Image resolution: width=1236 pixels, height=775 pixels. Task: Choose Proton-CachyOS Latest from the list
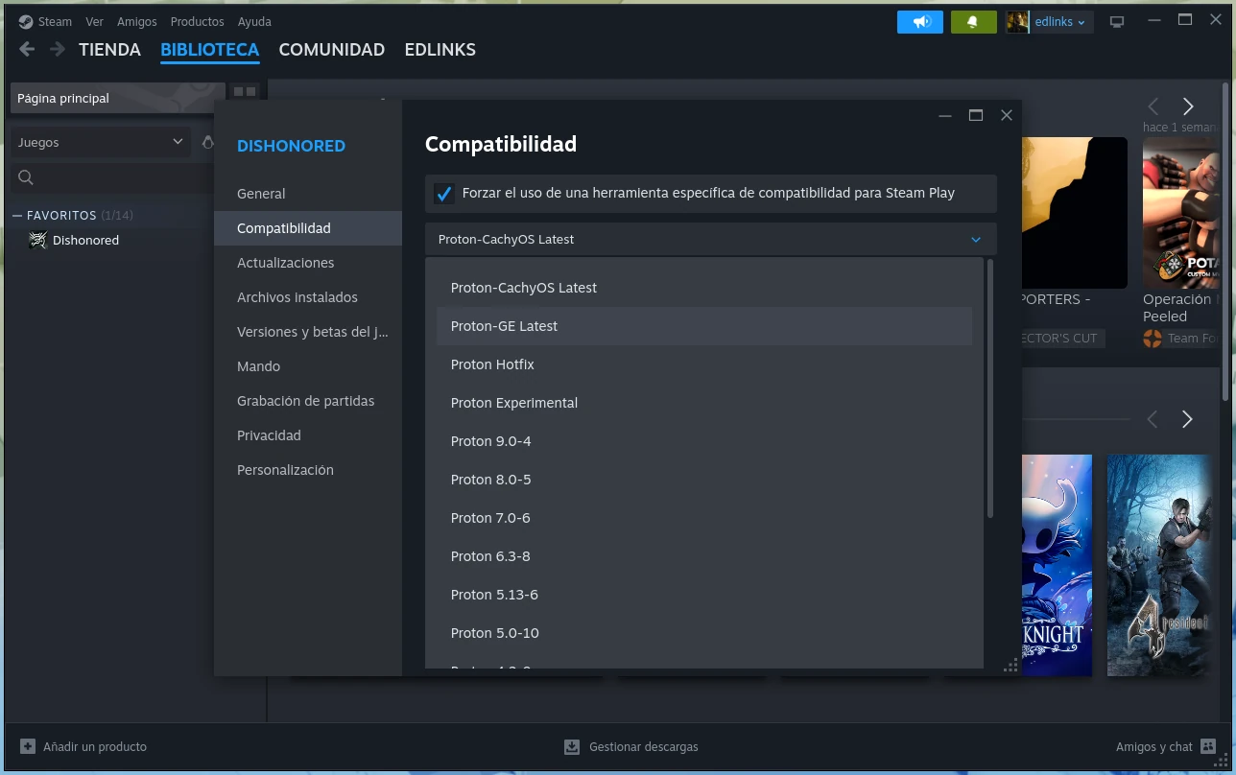(704, 288)
